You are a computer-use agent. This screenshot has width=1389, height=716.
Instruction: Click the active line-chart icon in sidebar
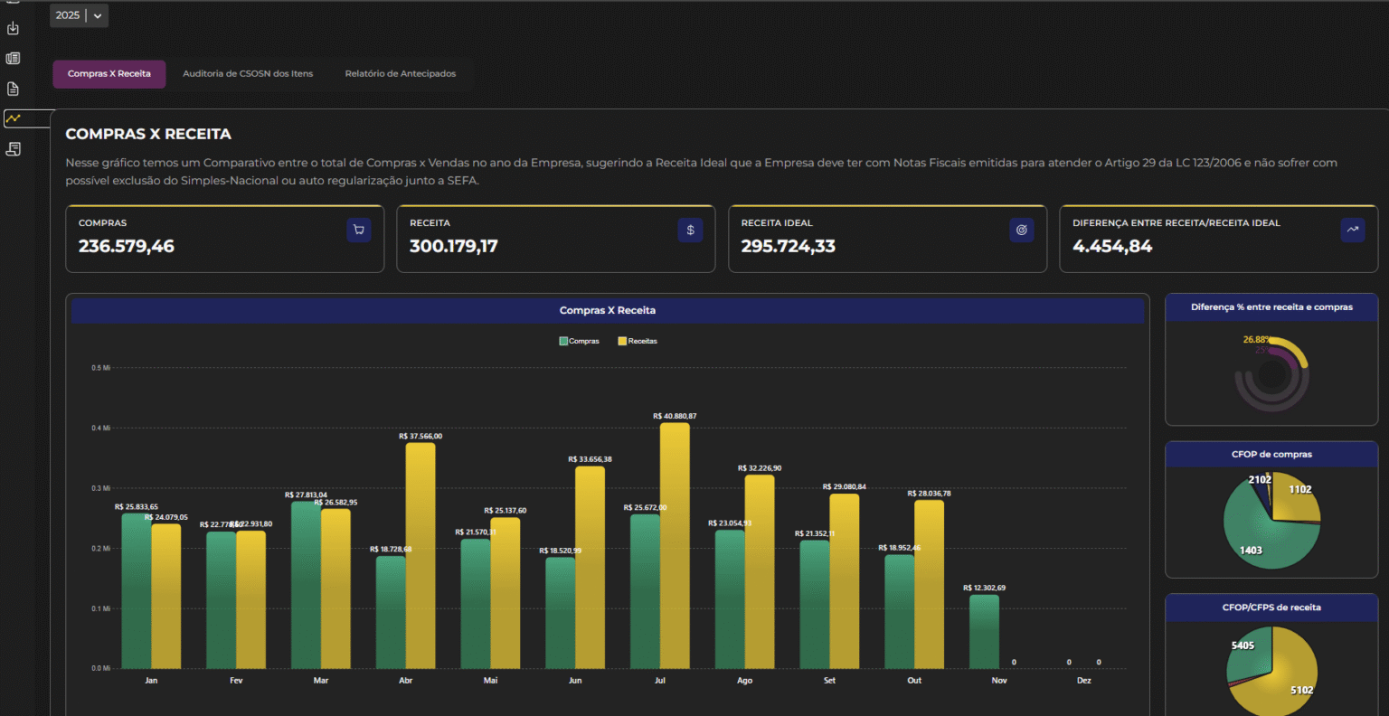click(x=13, y=118)
